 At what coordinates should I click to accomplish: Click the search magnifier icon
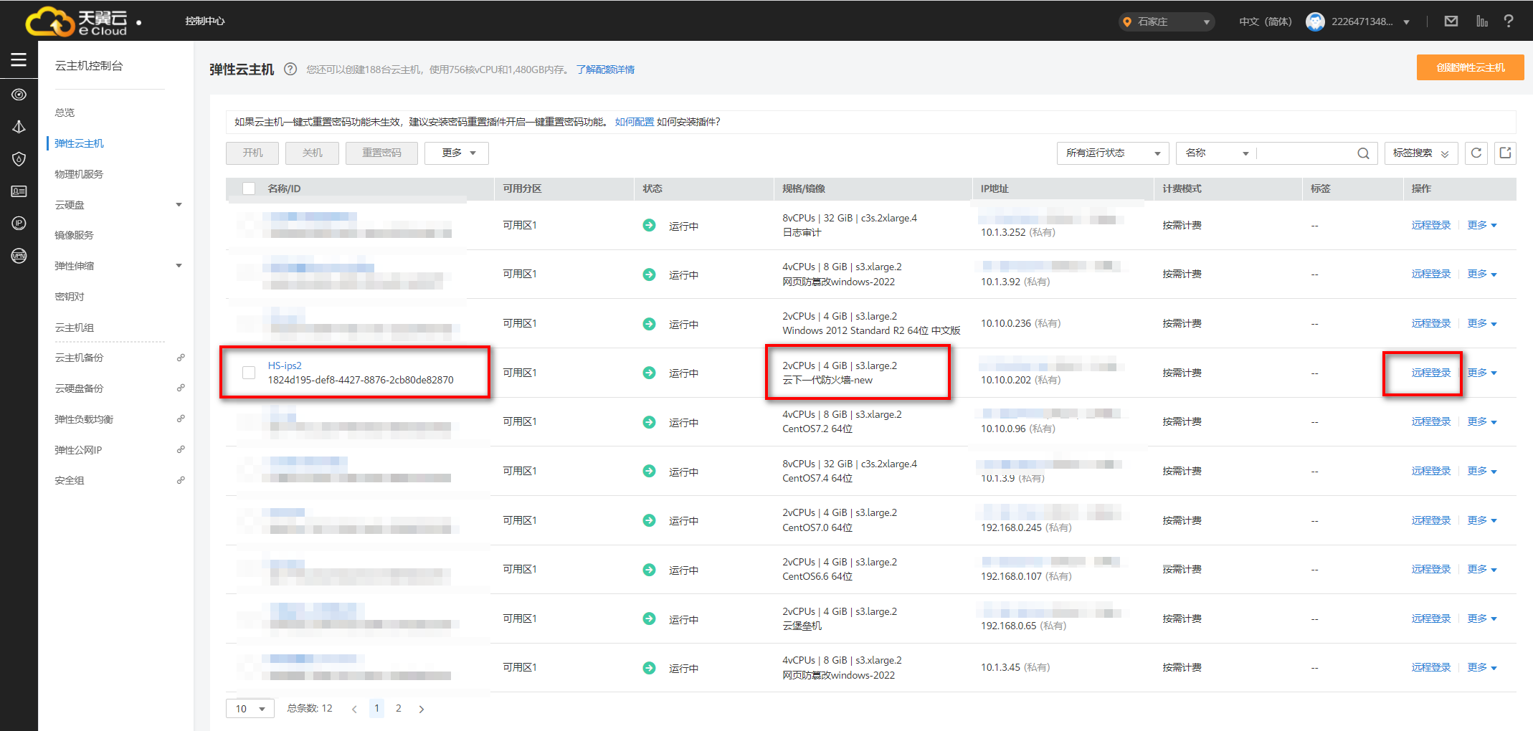(x=1363, y=153)
